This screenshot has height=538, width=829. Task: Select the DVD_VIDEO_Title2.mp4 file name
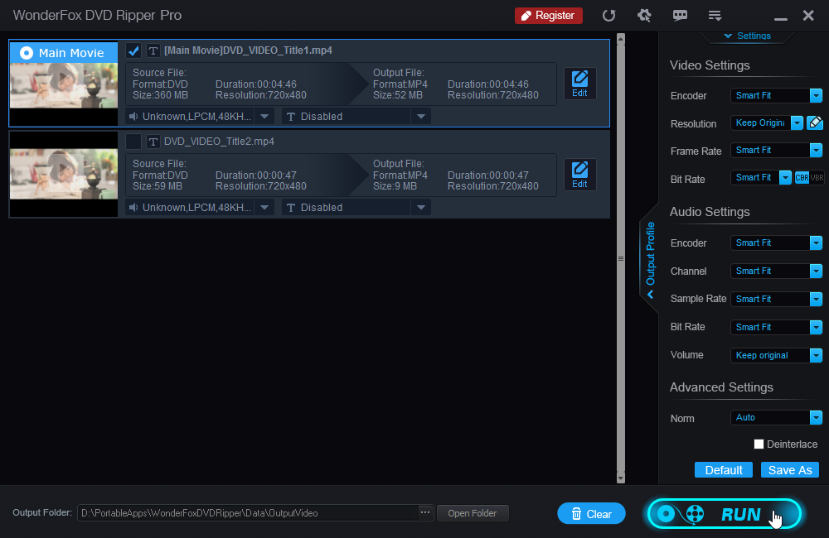pos(219,142)
